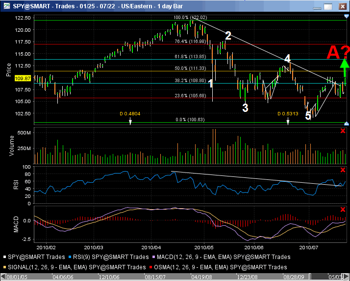
Task: Click the 2010/04 date axis label
Action: [x=151, y=247]
